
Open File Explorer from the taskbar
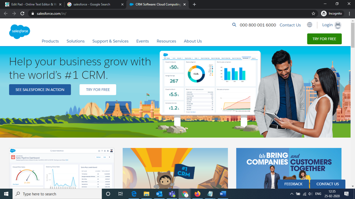pos(146,194)
